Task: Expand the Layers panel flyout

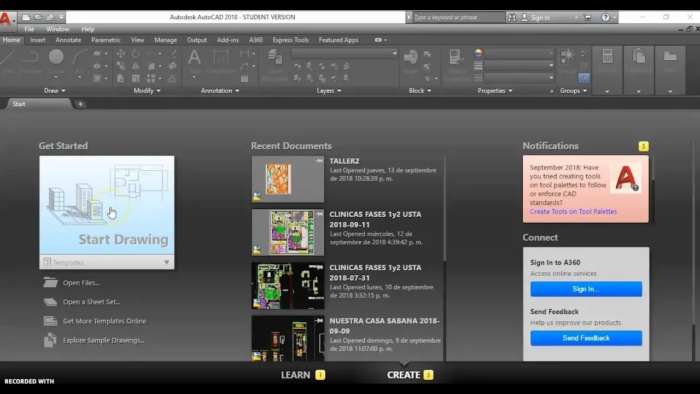Action: pos(329,91)
